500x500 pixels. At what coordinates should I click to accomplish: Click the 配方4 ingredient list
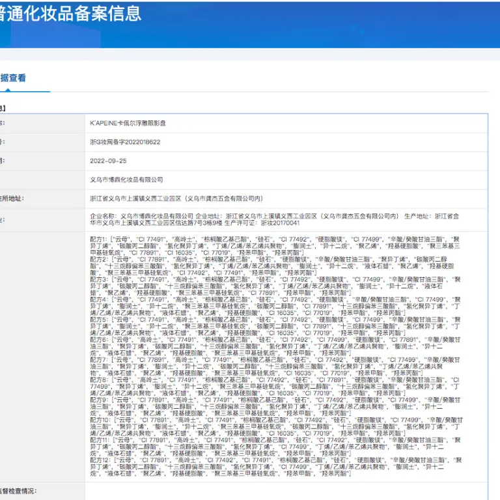pyautogui.click(x=275, y=306)
